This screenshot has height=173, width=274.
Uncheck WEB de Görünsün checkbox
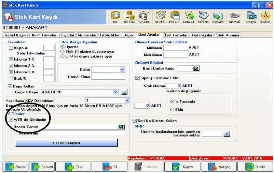point(11,120)
